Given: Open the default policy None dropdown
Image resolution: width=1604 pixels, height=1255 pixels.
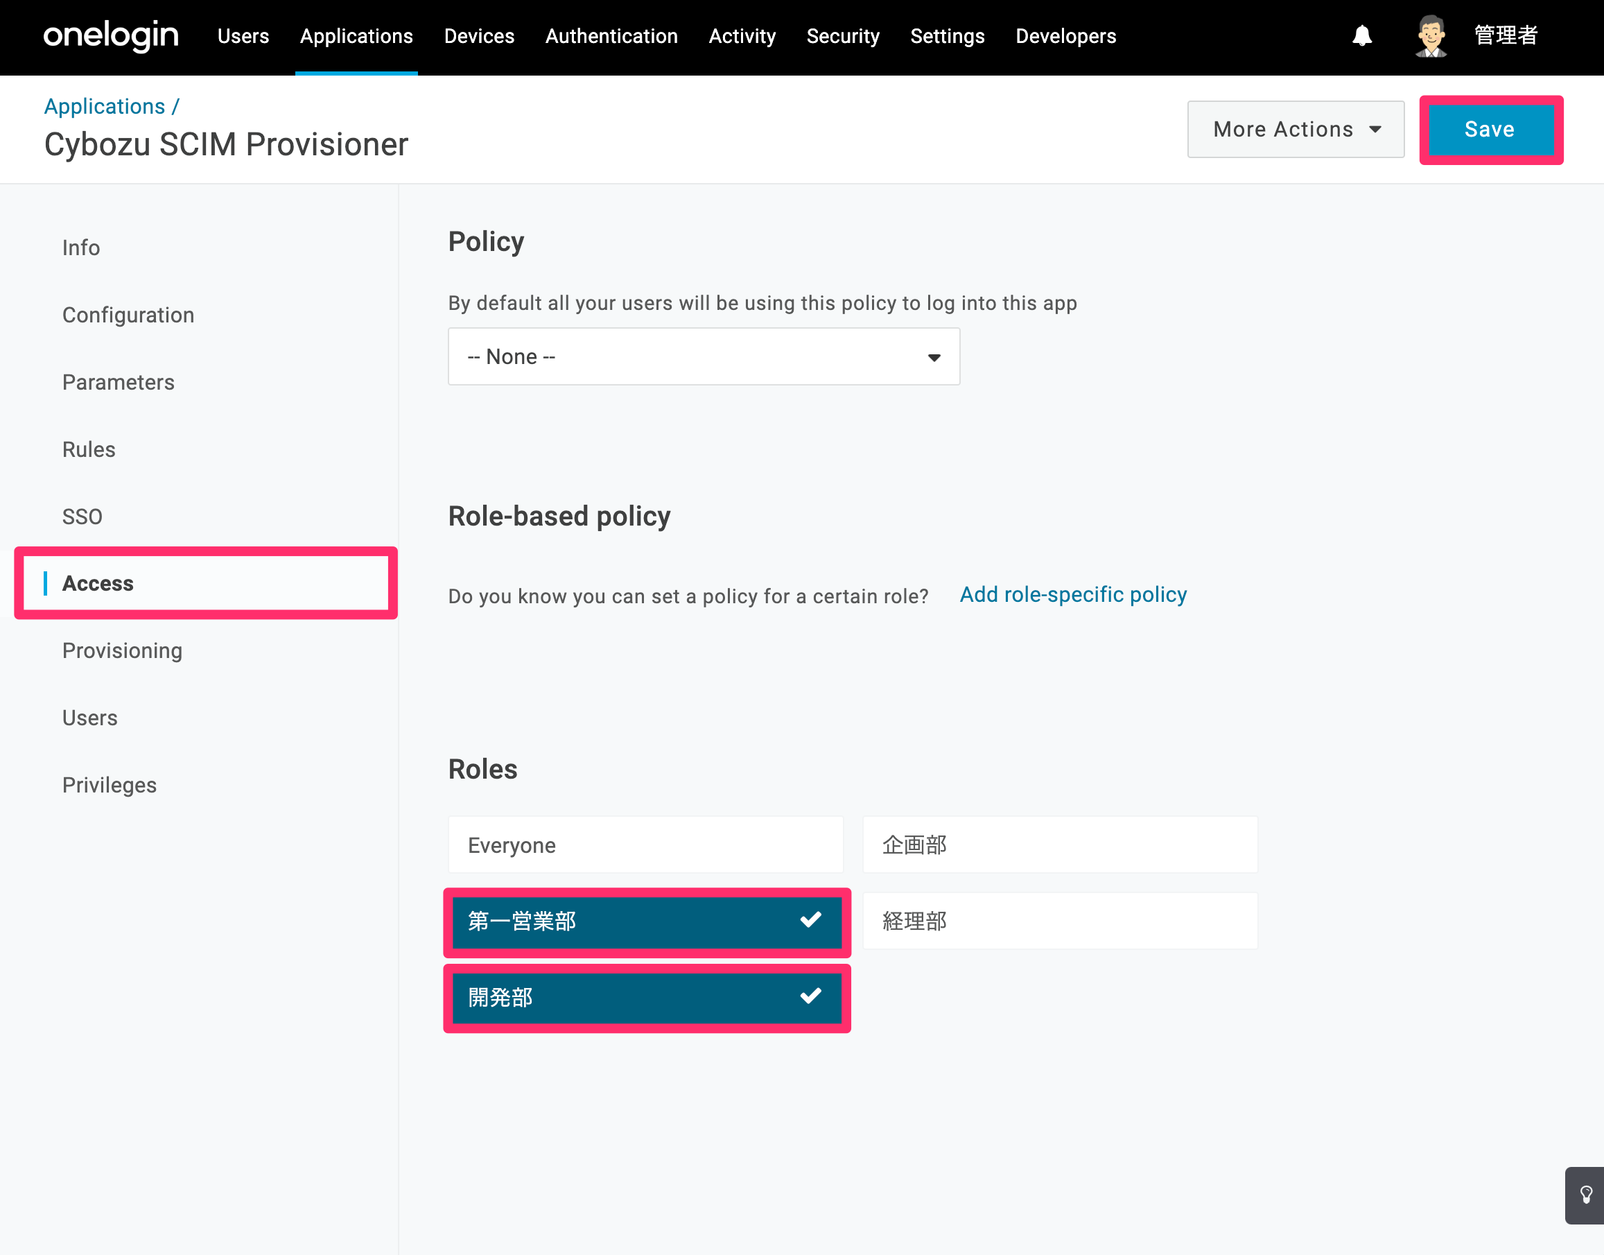Looking at the screenshot, I should pyautogui.click(x=704, y=357).
